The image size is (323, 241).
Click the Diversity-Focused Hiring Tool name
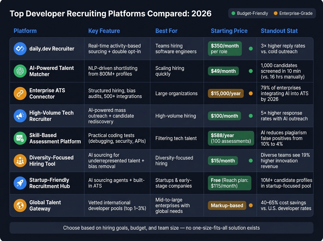(x=51, y=161)
